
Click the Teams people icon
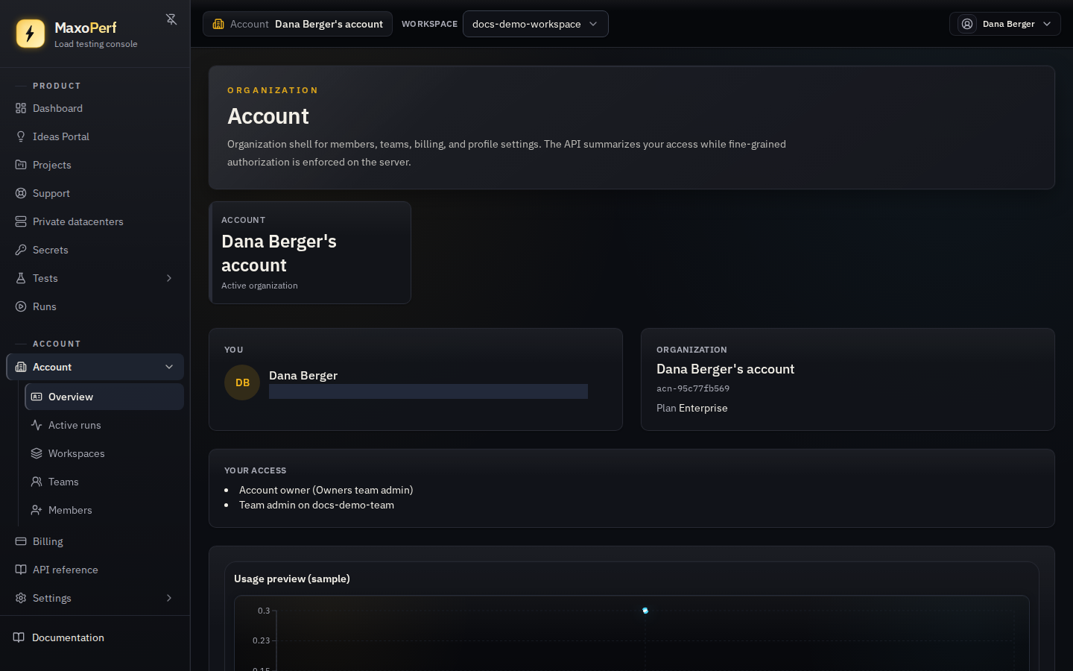click(x=37, y=482)
